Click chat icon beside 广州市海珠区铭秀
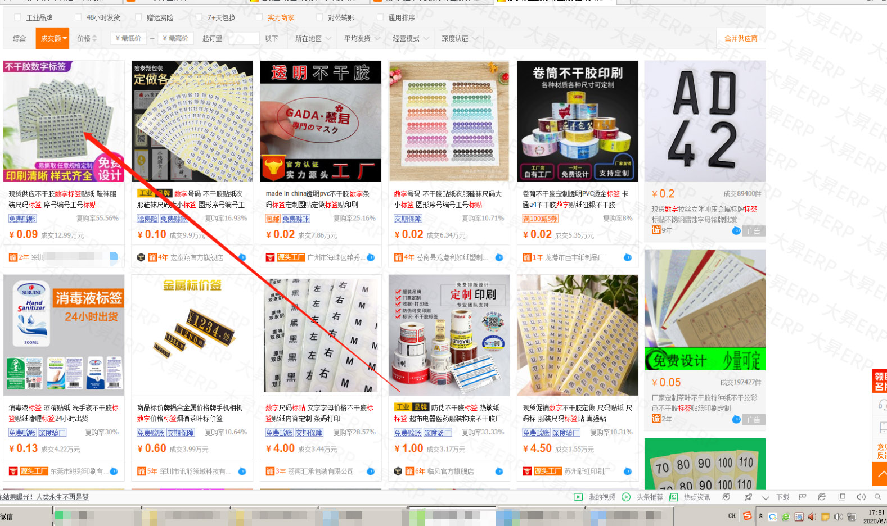 click(371, 257)
